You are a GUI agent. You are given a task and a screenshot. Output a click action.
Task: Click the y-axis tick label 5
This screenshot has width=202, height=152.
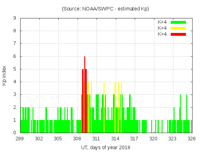[x=15, y=69]
